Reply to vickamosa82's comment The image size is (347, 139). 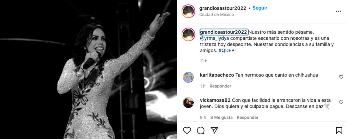248,117
